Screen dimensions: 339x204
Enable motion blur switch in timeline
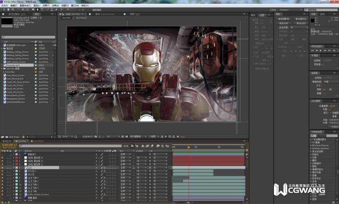[152, 146]
